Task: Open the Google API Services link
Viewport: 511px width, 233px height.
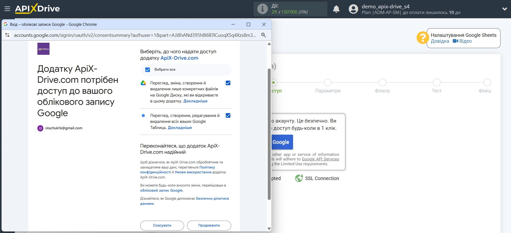Action: (x=320, y=159)
